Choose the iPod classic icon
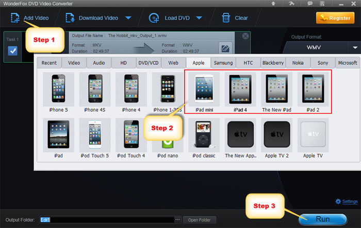Screen dimensions: 361x228 click(x=204, y=135)
